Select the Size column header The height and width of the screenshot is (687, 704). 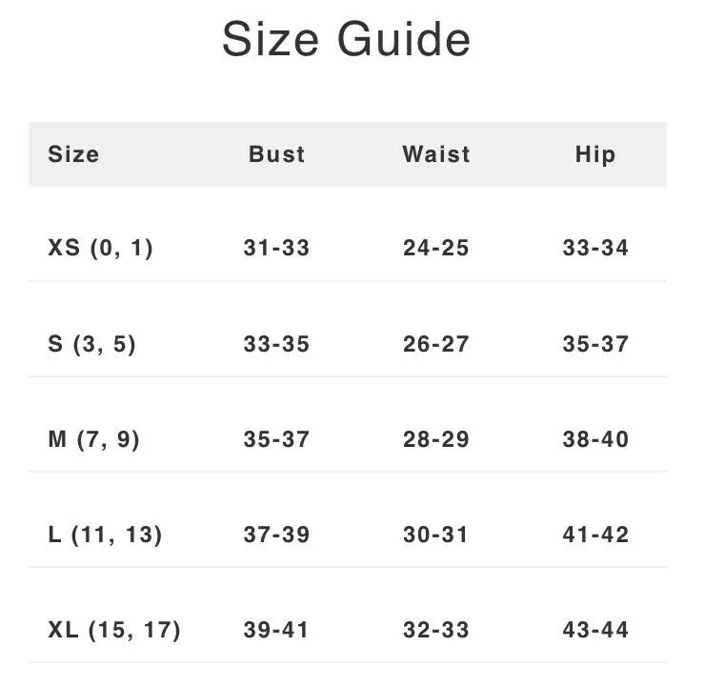(73, 154)
